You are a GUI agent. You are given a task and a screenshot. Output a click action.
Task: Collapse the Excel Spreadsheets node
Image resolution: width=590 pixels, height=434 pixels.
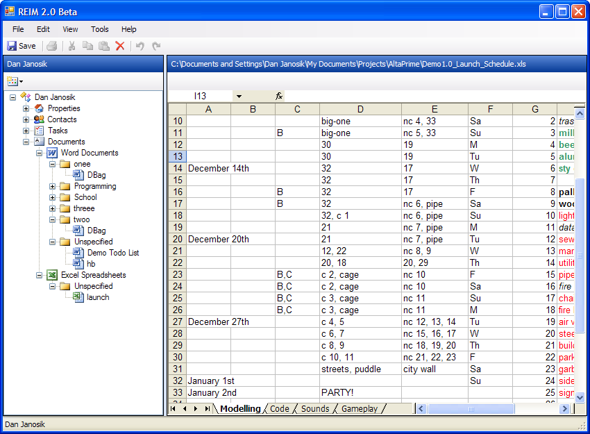pyautogui.click(x=39, y=276)
